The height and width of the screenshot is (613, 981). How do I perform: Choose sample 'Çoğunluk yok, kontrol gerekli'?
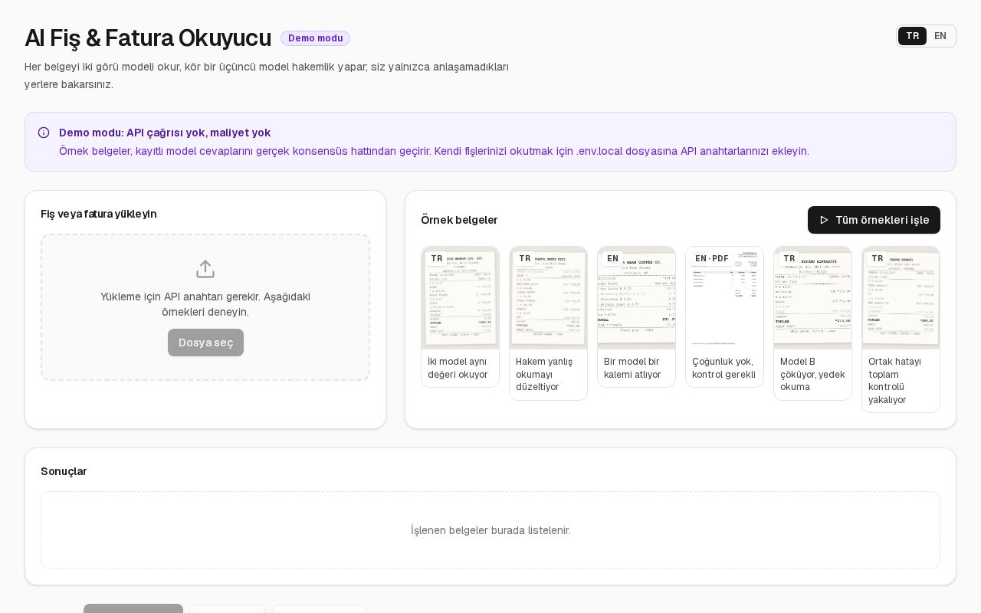tap(724, 316)
